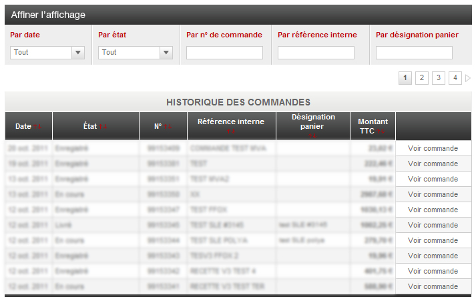Screen dimensions: 476x303
Task: Open Voir commande for TESV3 FFOX 2 row
Action: (x=433, y=256)
